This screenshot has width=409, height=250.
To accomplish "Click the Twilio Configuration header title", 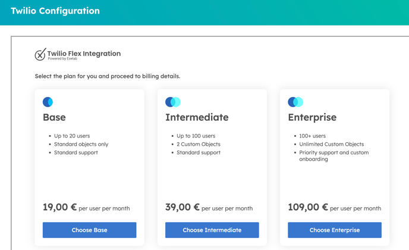I will coord(55,11).
